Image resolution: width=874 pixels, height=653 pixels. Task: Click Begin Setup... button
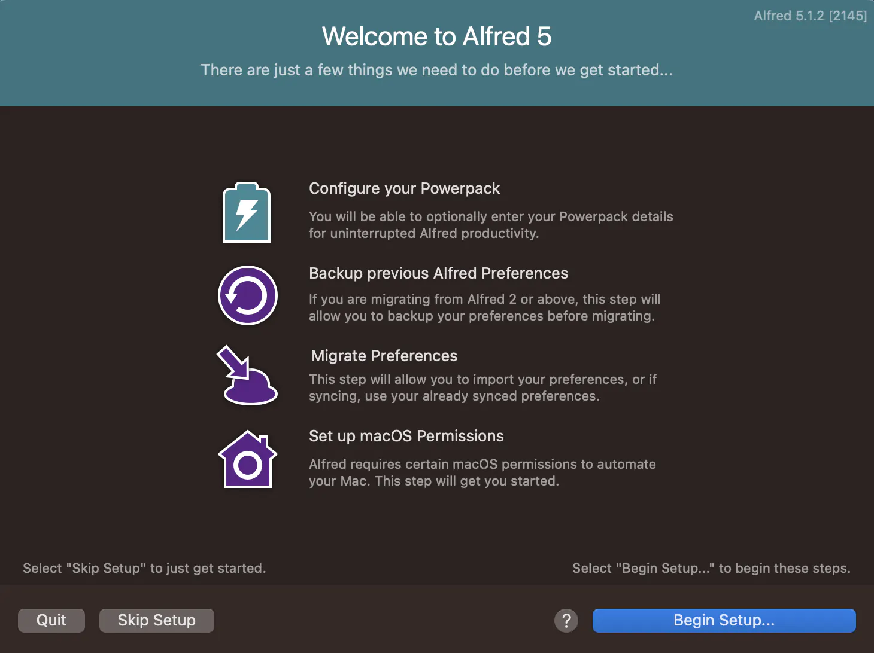coord(724,620)
